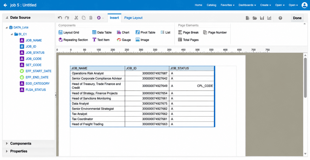
Task: Click the Redo toolbar icon
Action: pos(67,18)
